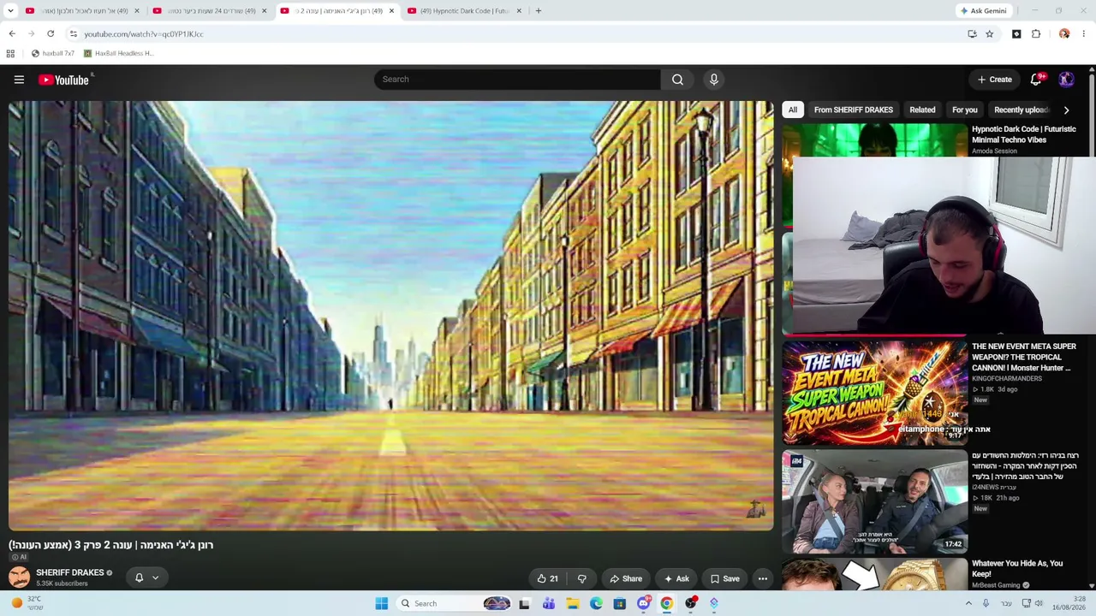Open the Chrome profile avatar
This screenshot has height=616, width=1096.
[1064, 34]
